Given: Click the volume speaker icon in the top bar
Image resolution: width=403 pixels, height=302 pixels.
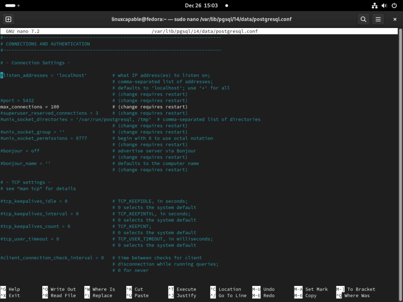Looking at the screenshot, I should 385,6.
